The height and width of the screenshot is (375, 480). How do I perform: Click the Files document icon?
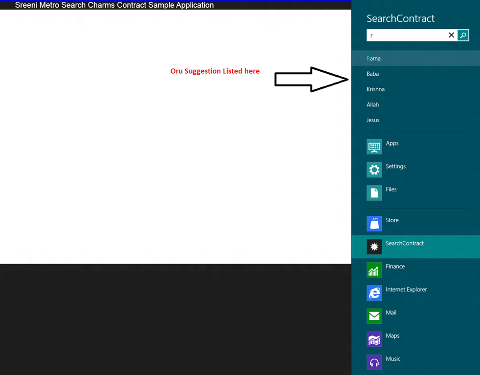[374, 193]
